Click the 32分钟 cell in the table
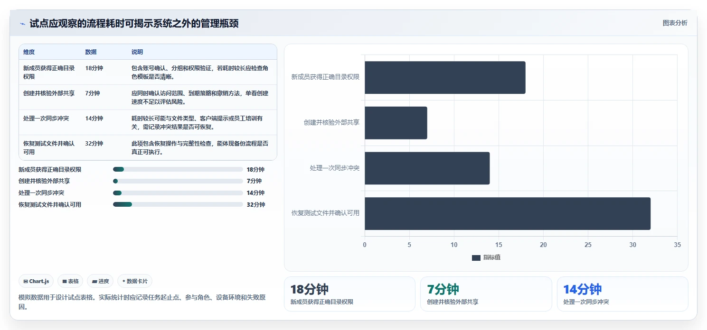 (94, 144)
